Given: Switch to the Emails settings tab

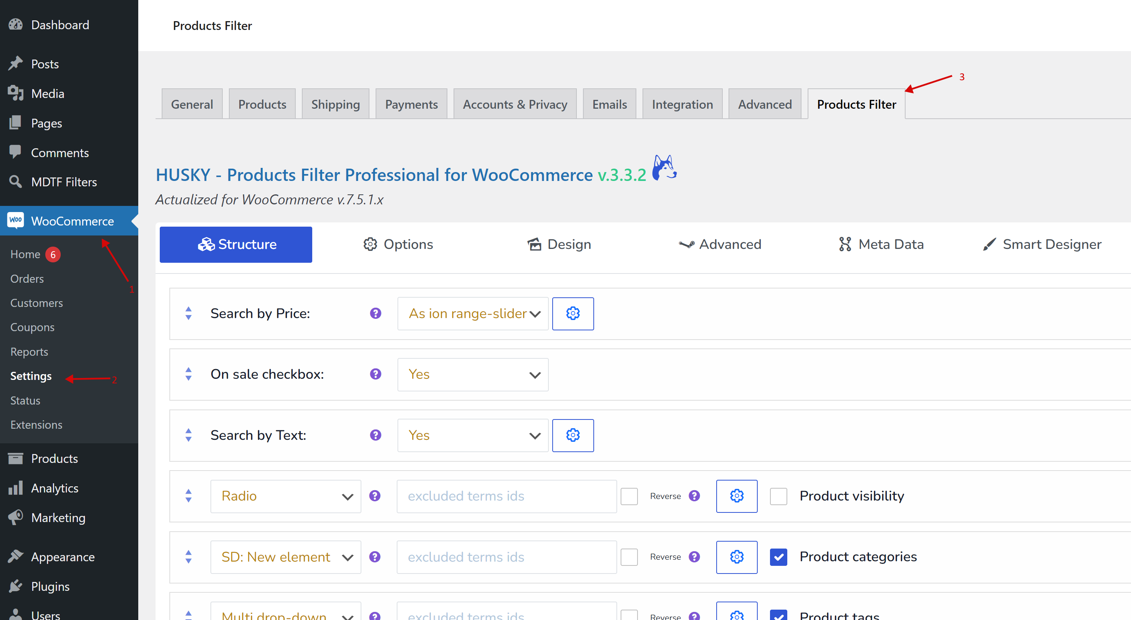Looking at the screenshot, I should pyautogui.click(x=609, y=104).
